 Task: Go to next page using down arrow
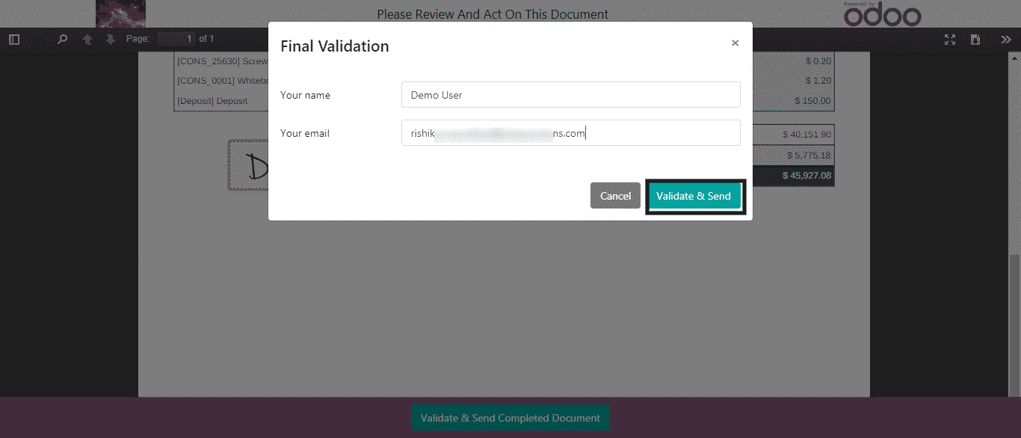point(111,40)
